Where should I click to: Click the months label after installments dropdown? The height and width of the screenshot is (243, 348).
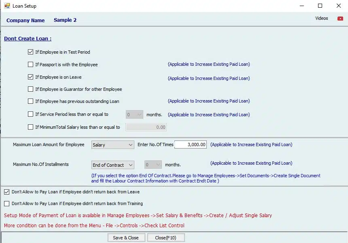pos(173,165)
